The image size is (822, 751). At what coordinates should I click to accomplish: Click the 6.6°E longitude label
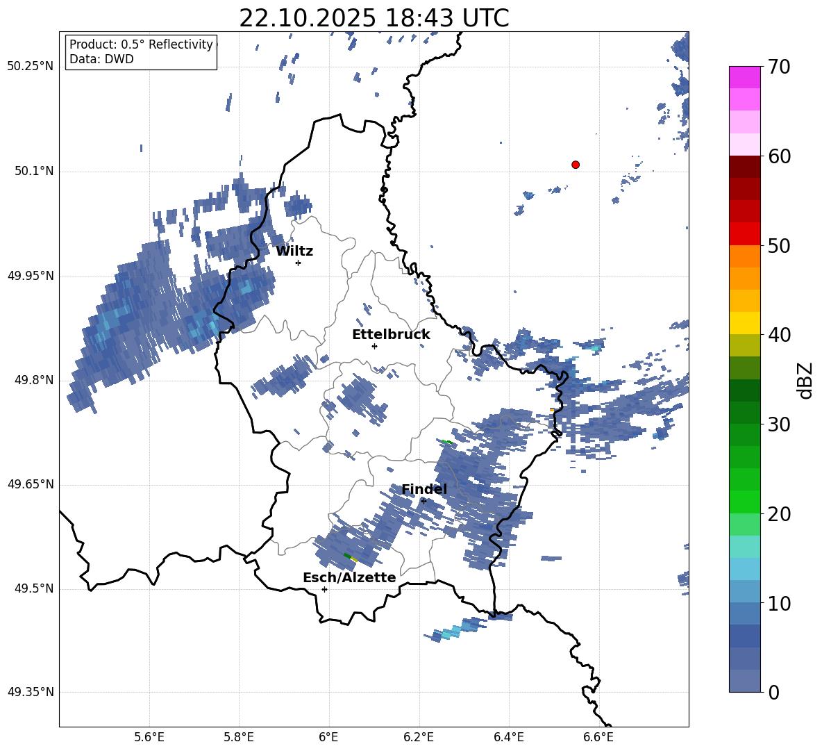(598, 738)
